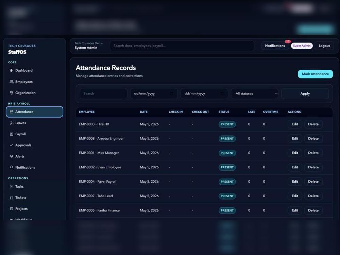340x255 pixels.
Task: Click the attendance Search filter field
Action: pyautogui.click(x=104, y=94)
